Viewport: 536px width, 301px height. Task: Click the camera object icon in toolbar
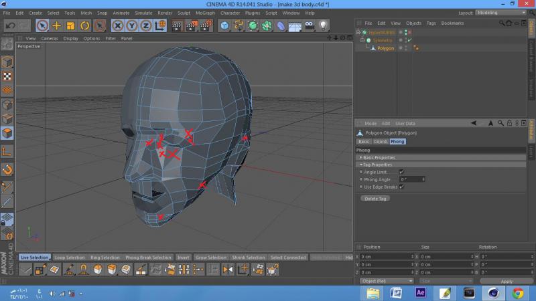(309, 25)
